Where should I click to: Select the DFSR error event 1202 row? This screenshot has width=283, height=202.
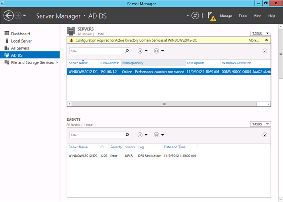169,155
